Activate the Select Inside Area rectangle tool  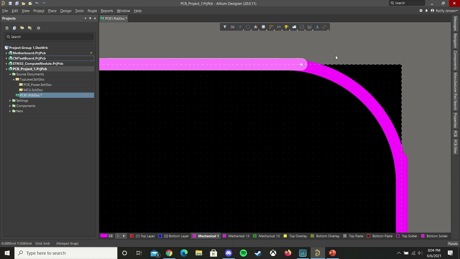[x=248, y=27]
